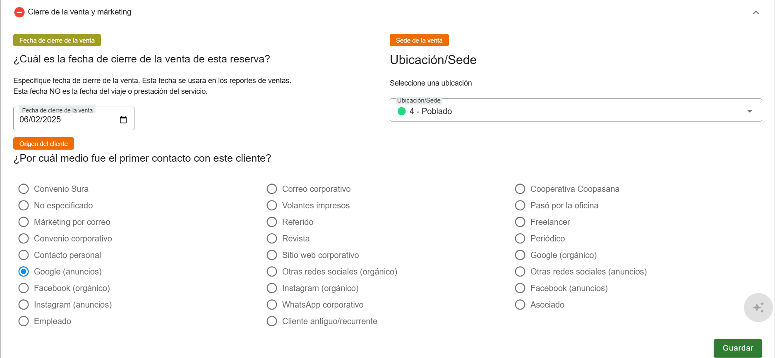Select the Convenio Sura radio option
This screenshot has height=358, width=775.
(24, 189)
